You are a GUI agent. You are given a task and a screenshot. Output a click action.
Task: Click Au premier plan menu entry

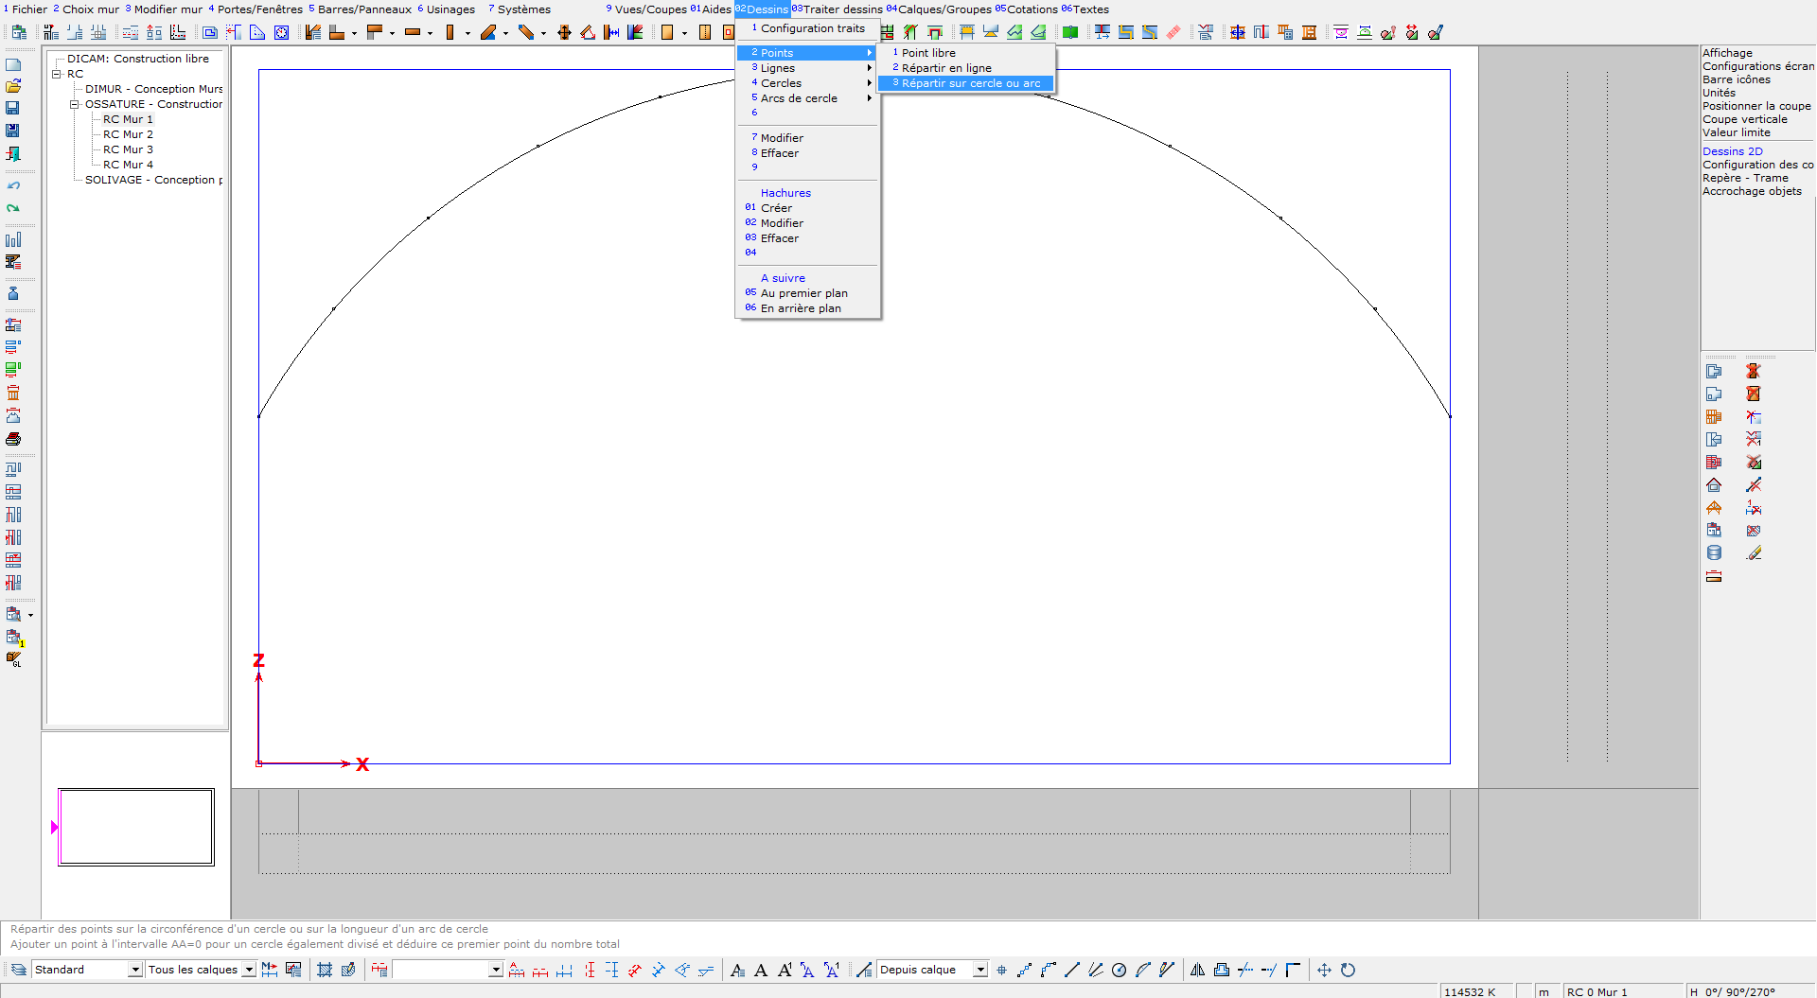click(x=803, y=293)
